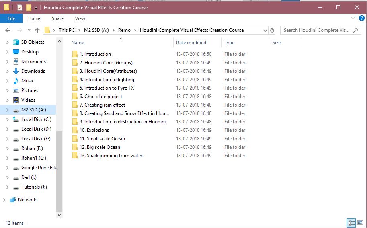Switch to Large icons view layout
Screen dimensions: 367x228
pos(360,223)
